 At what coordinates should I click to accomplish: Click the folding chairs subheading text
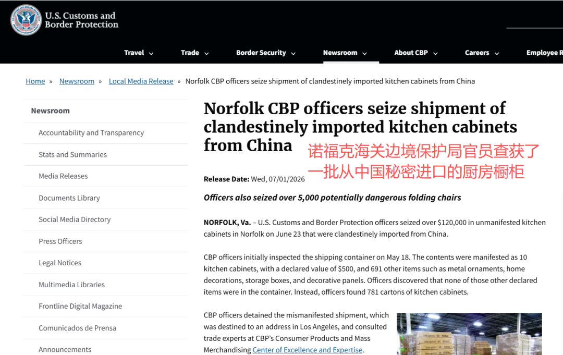[332, 198]
